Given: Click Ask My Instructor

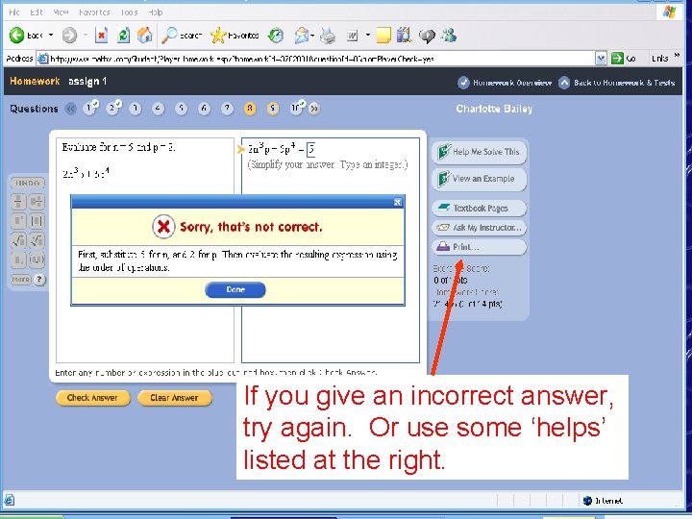Looking at the screenshot, I should point(480,228).
